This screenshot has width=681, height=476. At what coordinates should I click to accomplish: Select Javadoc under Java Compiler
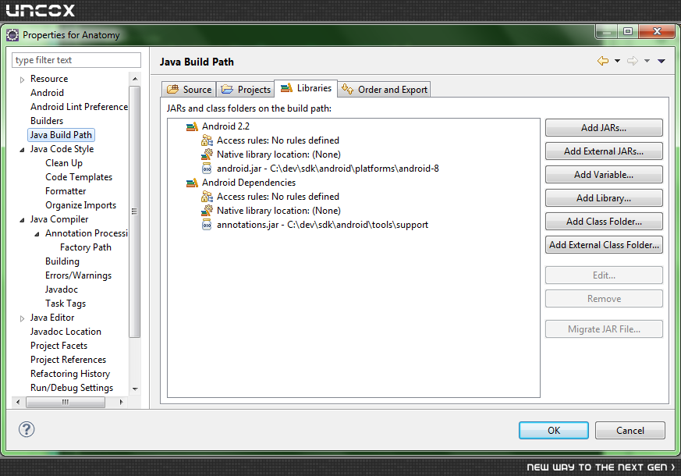tap(62, 290)
